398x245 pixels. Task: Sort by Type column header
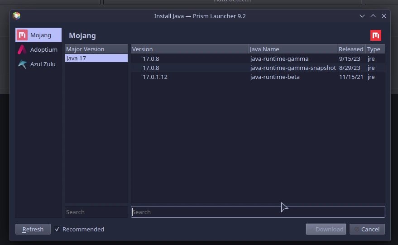375,49
